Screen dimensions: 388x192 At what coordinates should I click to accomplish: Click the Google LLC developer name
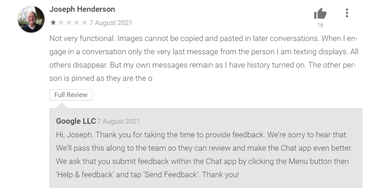click(x=76, y=121)
